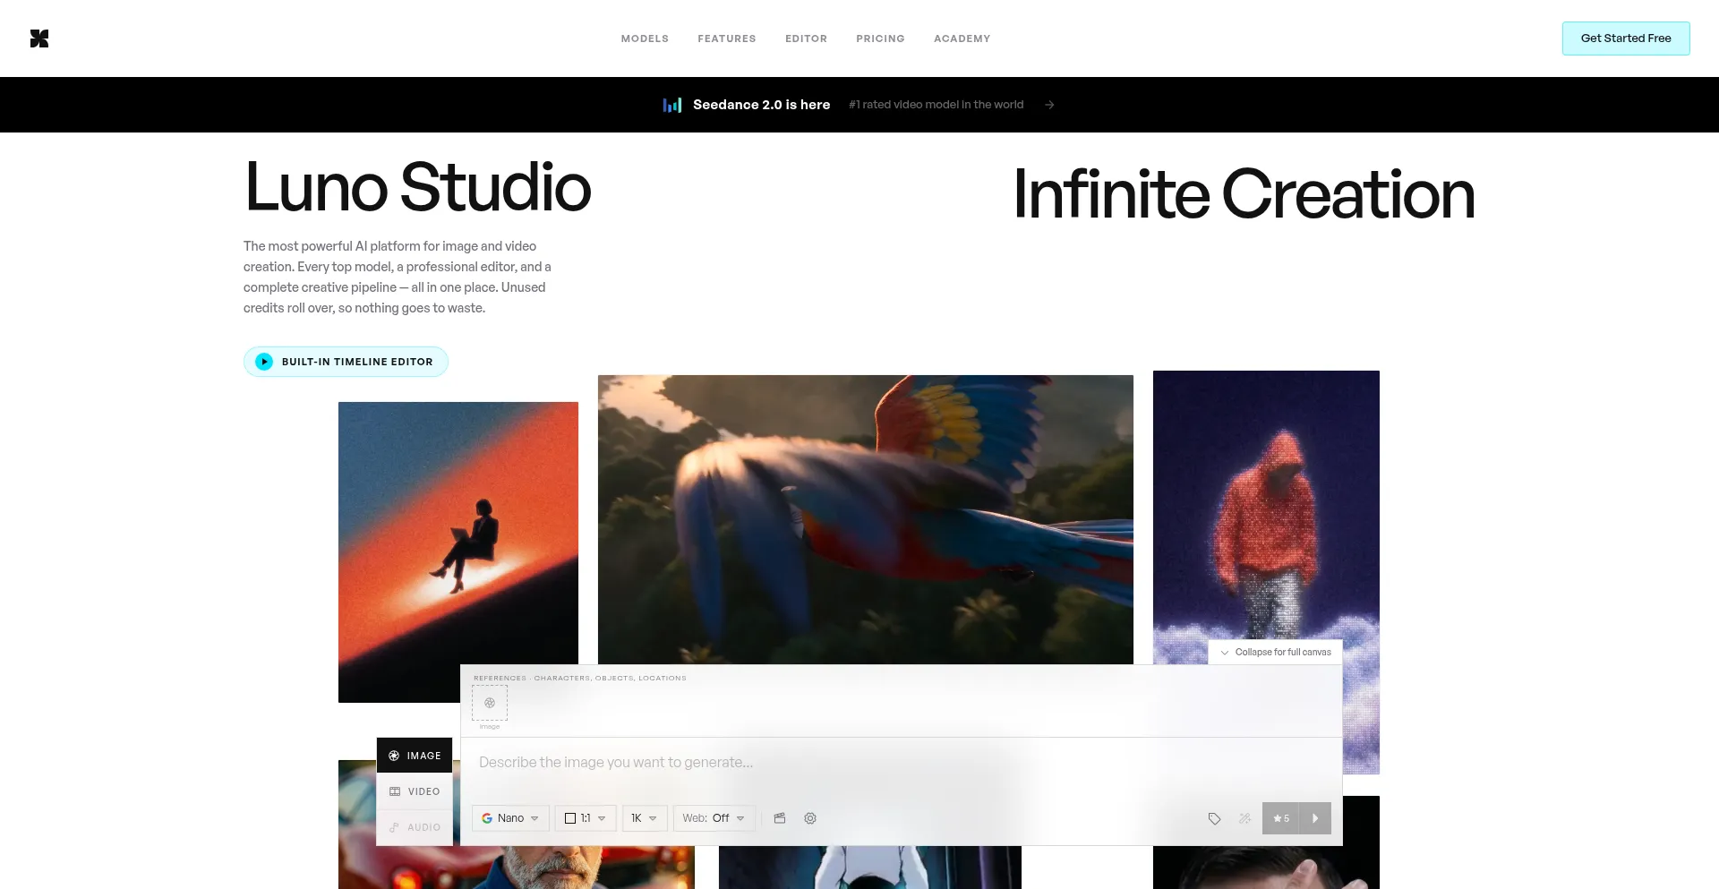Click the Seedance 2.0 is here banner text
The width and height of the screenshot is (1719, 889).
(761, 105)
